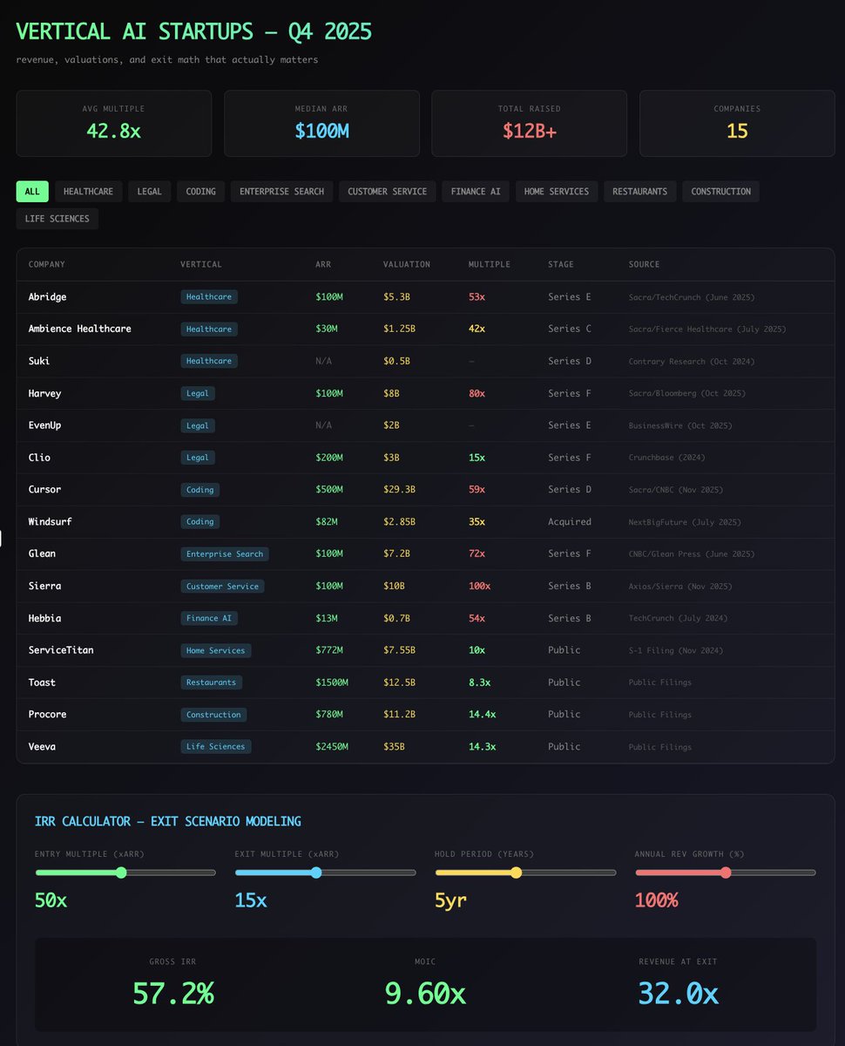
Task: Show only FINANCE AI companies
Action: [x=476, y=192]
